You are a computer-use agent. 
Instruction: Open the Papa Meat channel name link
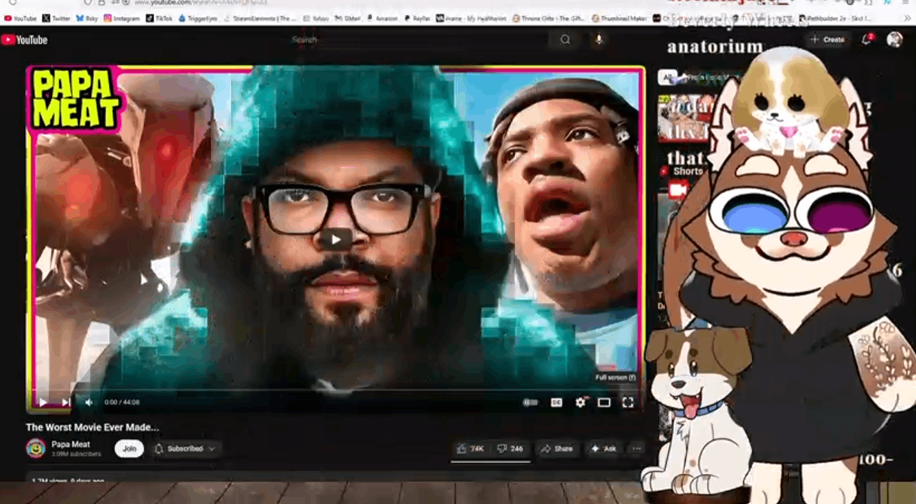(x=71, y=444)
